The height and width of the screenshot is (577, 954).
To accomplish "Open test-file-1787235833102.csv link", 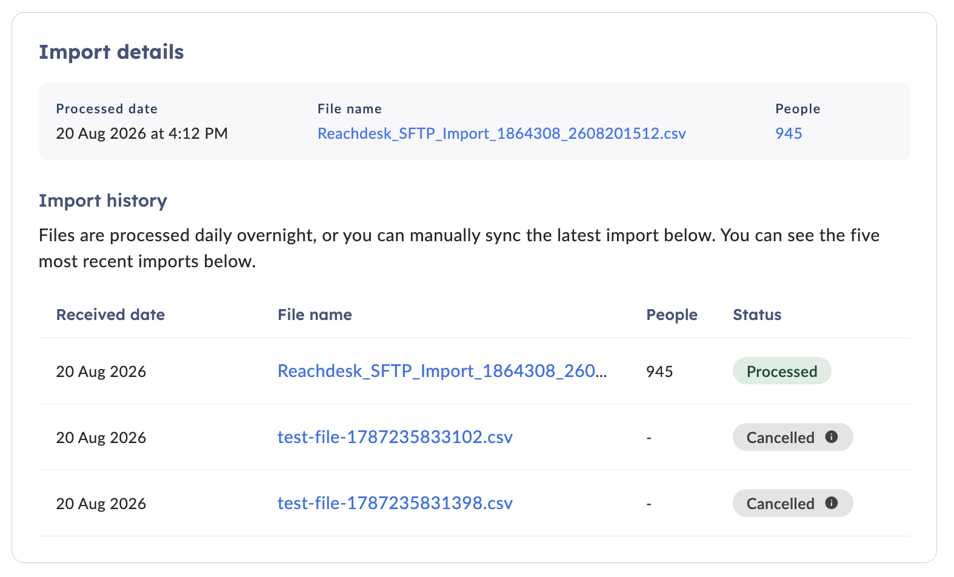I will click(x=395, y=437).
